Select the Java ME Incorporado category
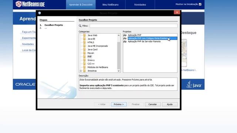 pos(98,46)
